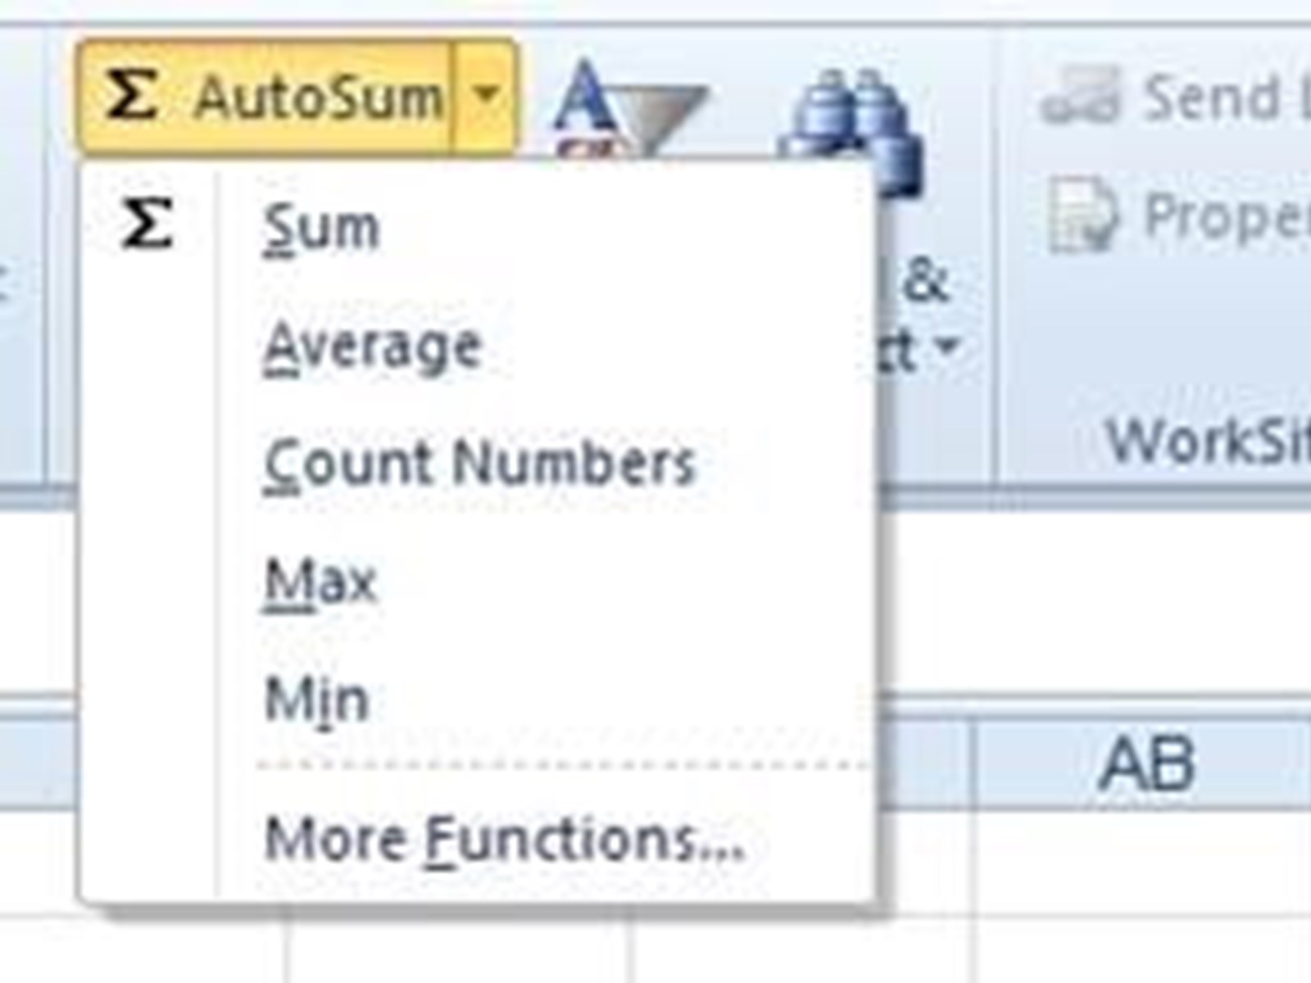Click the Sigma icon beside Sum

point(147,224)
